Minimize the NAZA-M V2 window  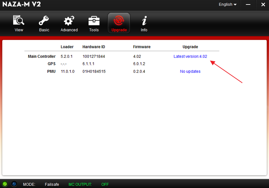(248, 5)
